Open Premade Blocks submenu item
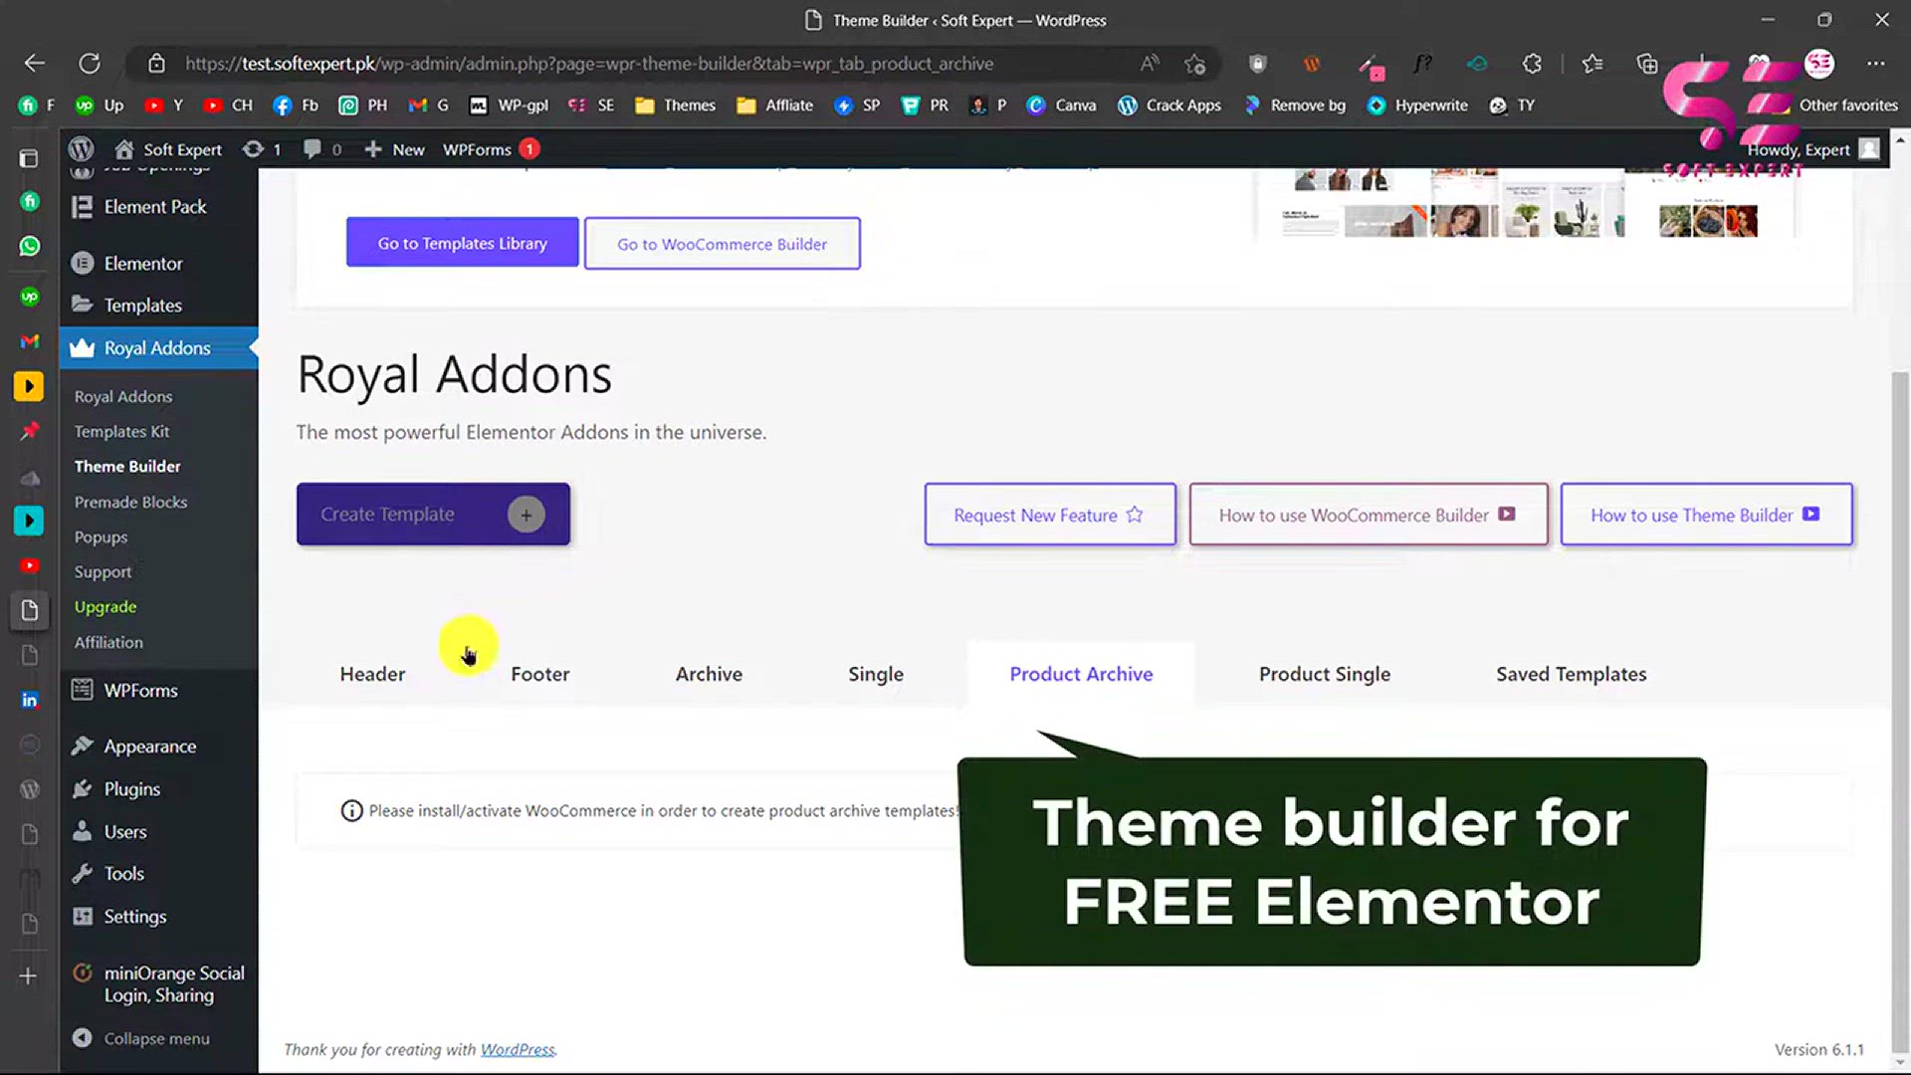This screenshot has width=1911, height=1075. click(130, 503)
